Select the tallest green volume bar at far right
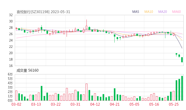This screenshot has width=186, height=110. pyautogui.click(x=182, y=88)
